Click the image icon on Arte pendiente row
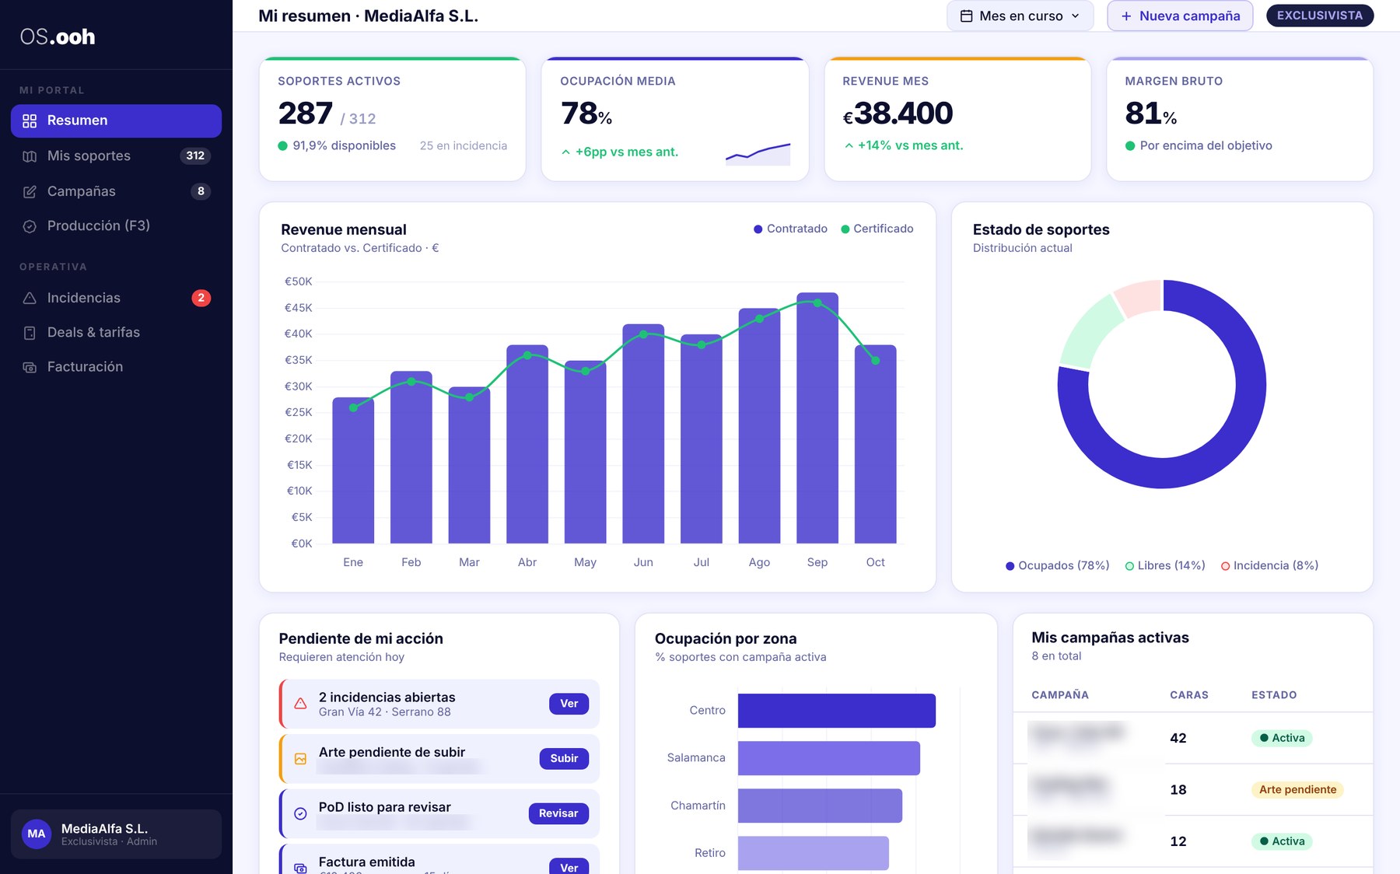 click(x=300, y=758)
